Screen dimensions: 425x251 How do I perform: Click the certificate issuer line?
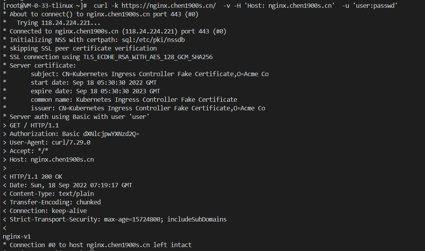click(148, 108)
